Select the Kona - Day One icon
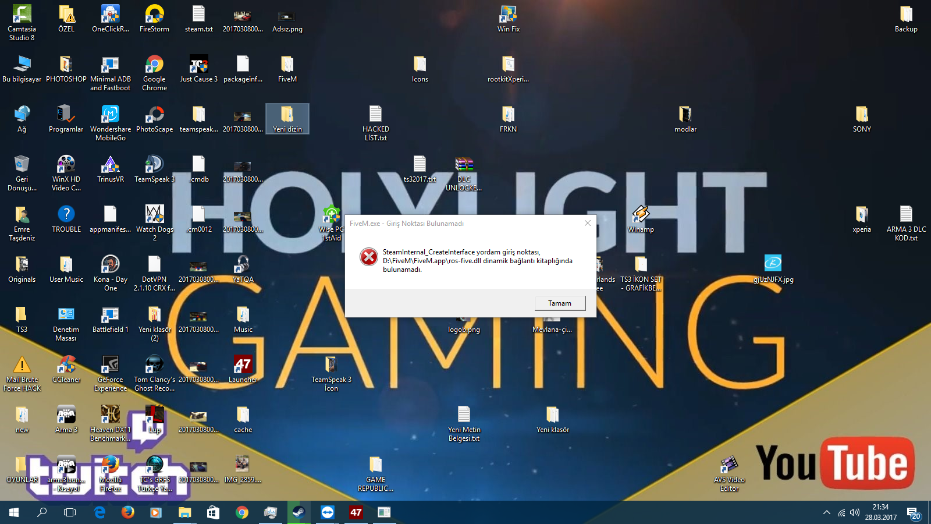931x524 pixels. point(111,274)
